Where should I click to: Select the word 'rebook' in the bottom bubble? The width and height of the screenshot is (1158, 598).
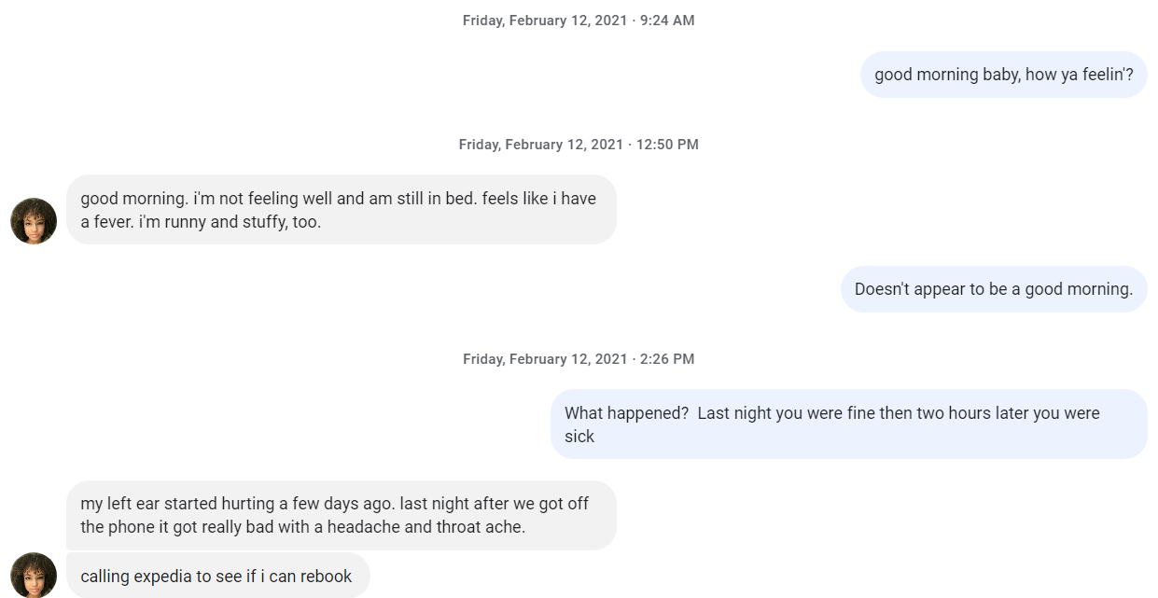328,576
